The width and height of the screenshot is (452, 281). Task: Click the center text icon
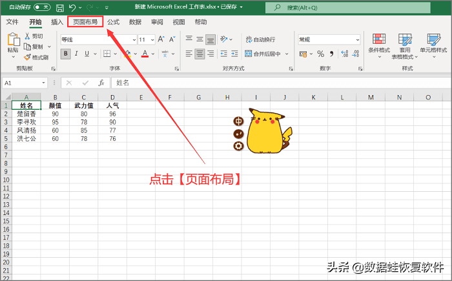click(x=200, y=54)
